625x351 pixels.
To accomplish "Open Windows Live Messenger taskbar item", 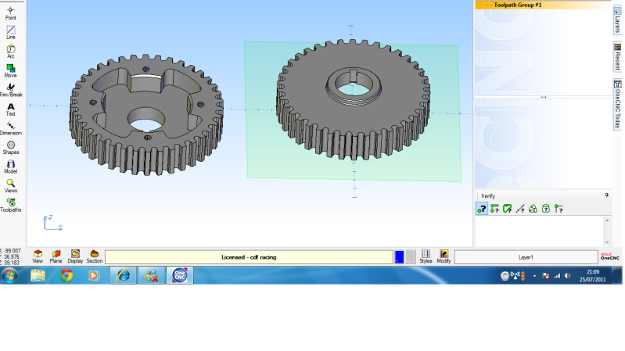I will [152, 275].
